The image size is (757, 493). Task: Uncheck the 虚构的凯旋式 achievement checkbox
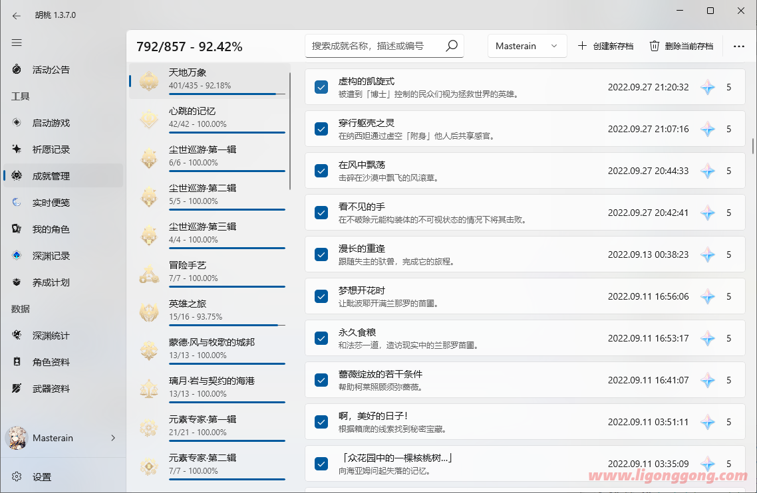[321, 87]
